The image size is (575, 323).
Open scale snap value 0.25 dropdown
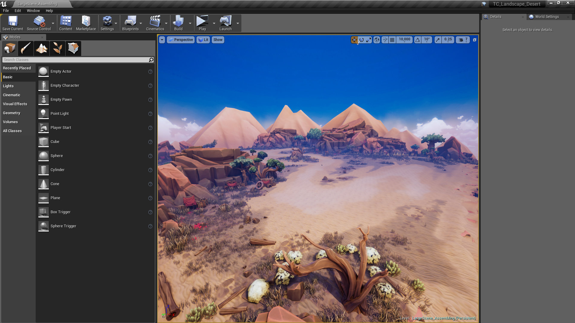tap(448, 40)
